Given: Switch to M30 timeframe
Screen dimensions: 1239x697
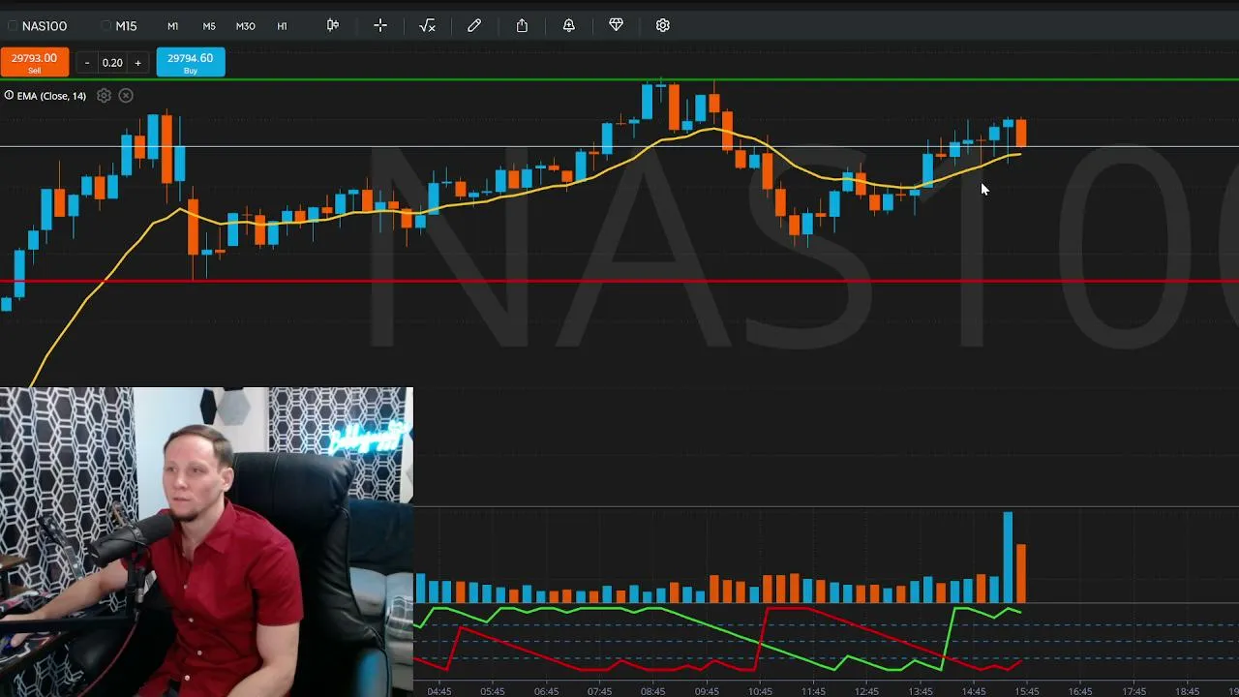Looking at the screenshot, I should [x=246, y=26].
